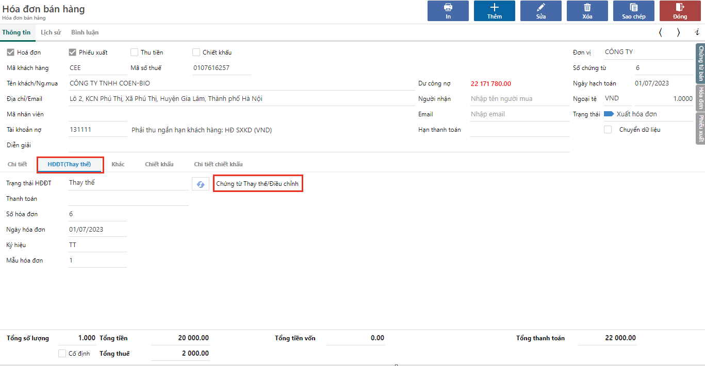Switch to the Lịch sử tab
Viewport: 705px width, 366px height.
coord(51,32)
